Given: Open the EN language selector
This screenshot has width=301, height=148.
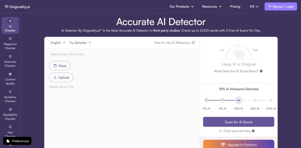Looking at the screenshot, I should click(254, 6).
